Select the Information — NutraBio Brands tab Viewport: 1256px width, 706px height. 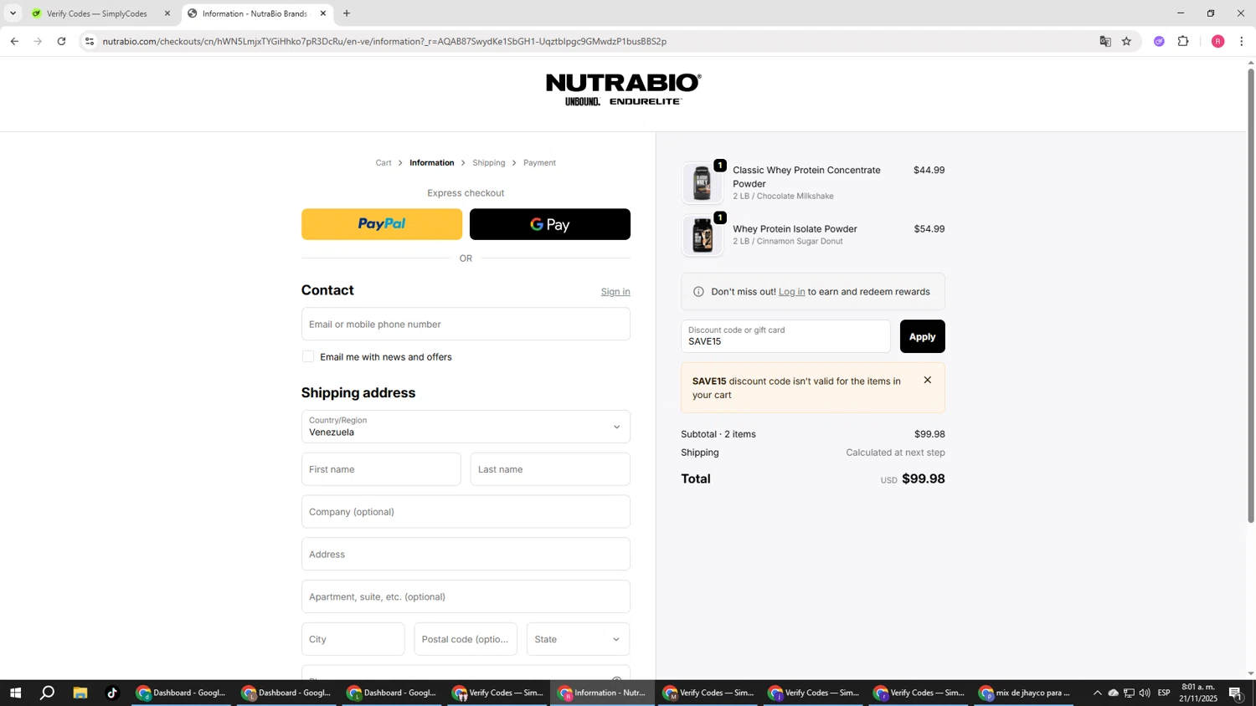pos(255,13)
